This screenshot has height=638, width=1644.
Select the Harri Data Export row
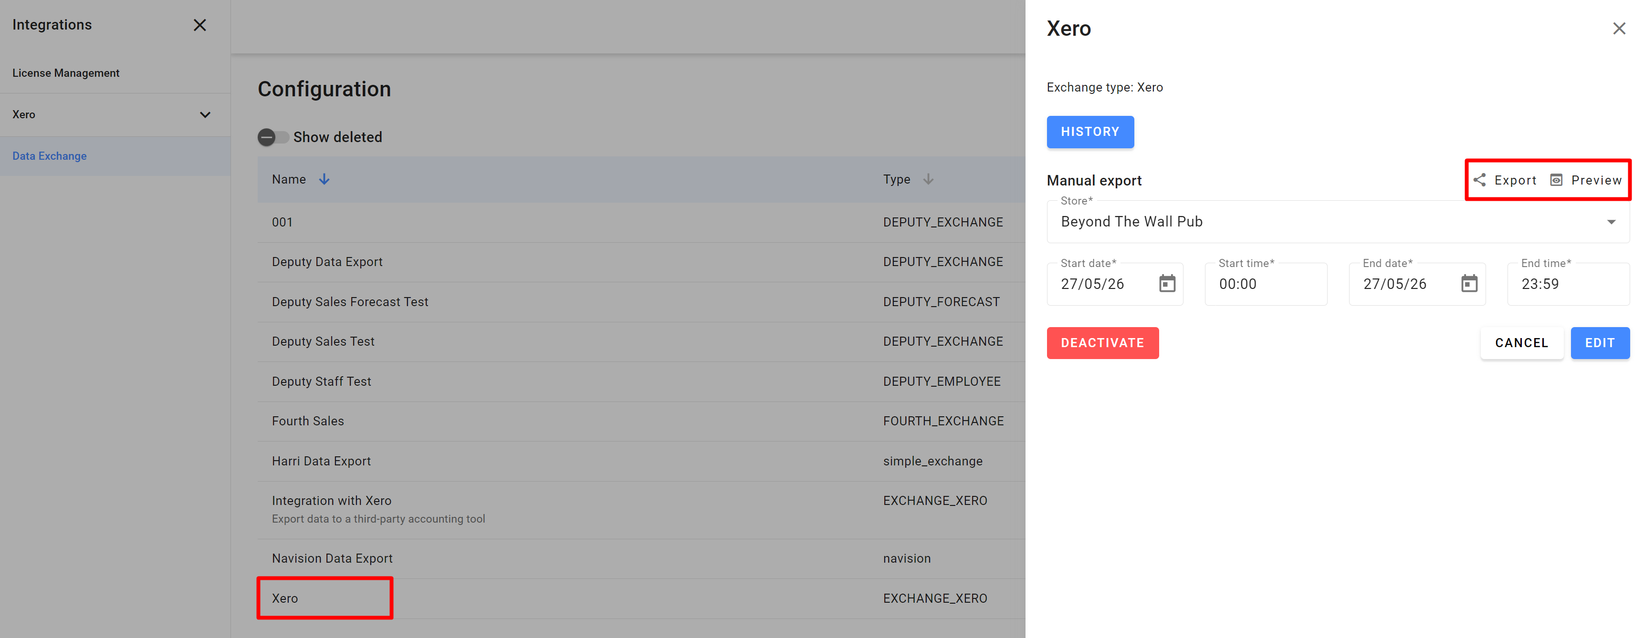641,461
